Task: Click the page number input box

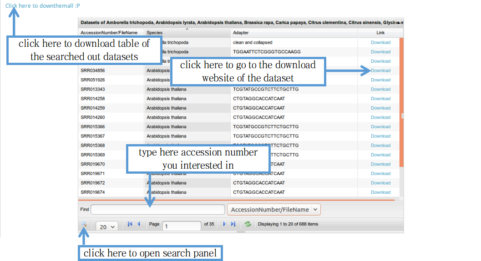Action: tap(182, 226)
